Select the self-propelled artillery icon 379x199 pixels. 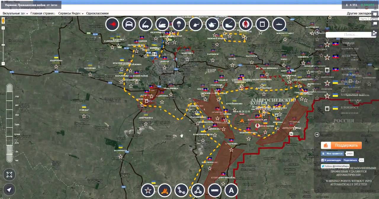[x=229, y=25]
